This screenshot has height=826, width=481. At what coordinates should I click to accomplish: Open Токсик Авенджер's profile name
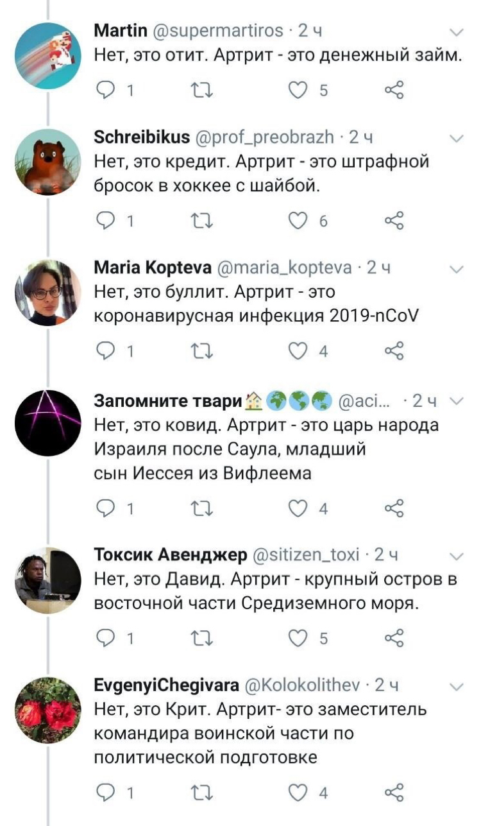click(170, 555)
